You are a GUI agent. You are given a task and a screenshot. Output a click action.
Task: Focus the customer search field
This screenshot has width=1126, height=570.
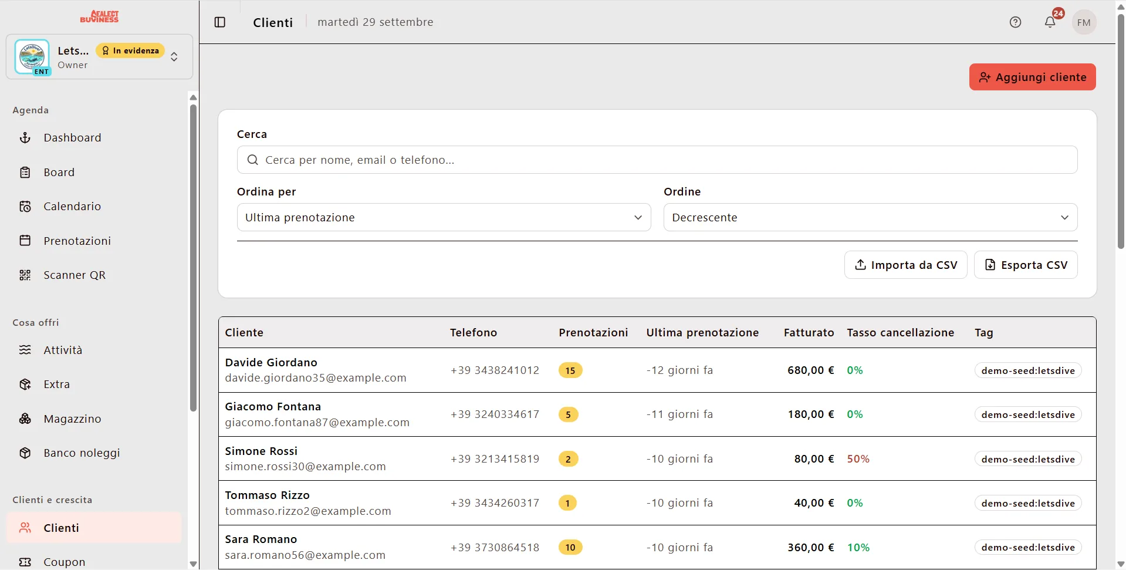[x=657, y=160]
